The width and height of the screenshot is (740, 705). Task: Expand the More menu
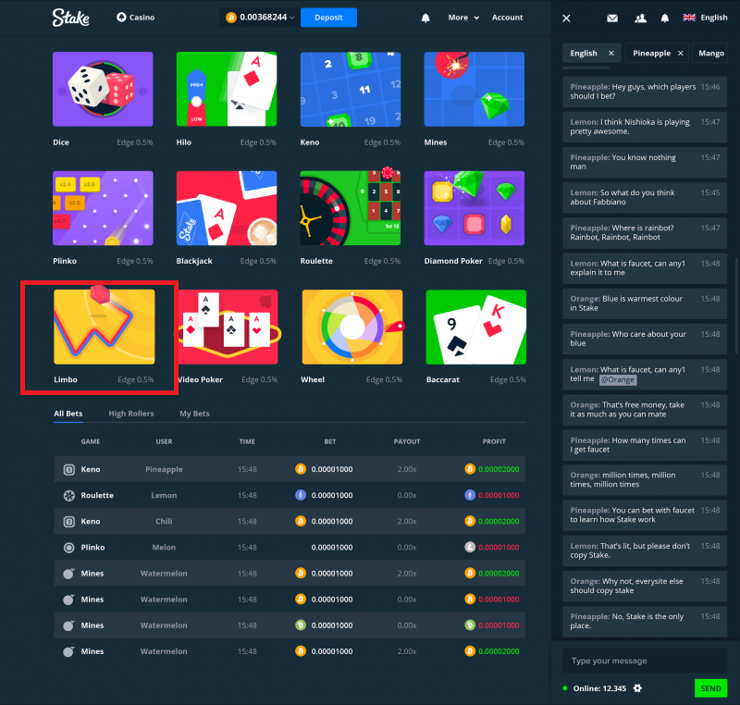(x=463, y=18)
